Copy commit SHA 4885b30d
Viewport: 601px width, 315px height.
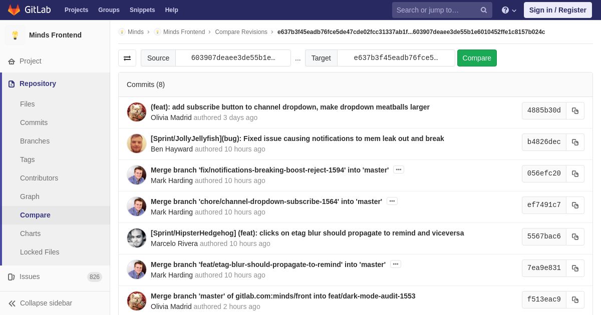click(x=575, y=110)
